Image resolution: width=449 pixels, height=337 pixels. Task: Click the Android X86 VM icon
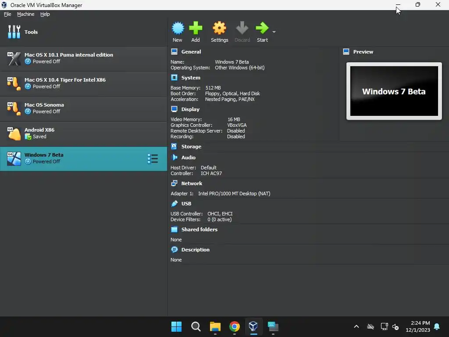[x=14, y=133]
